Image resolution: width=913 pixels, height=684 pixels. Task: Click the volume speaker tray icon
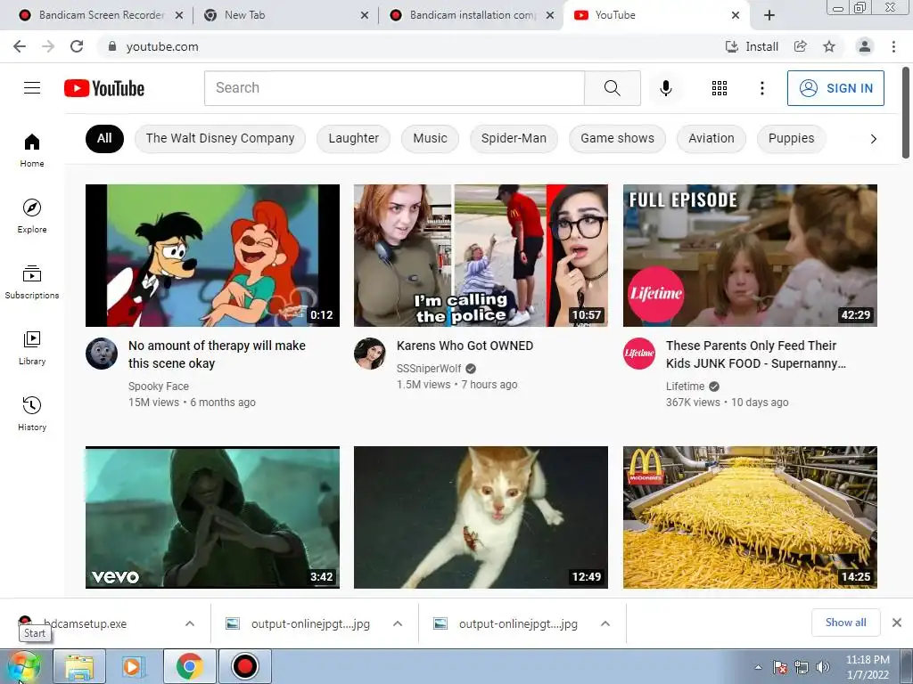click(822, 667)
